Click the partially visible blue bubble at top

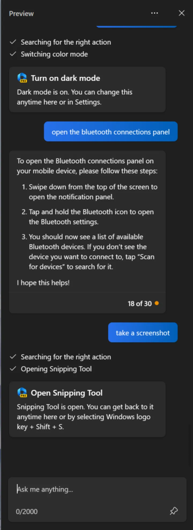pyautogui.click(x=136, y=26)
